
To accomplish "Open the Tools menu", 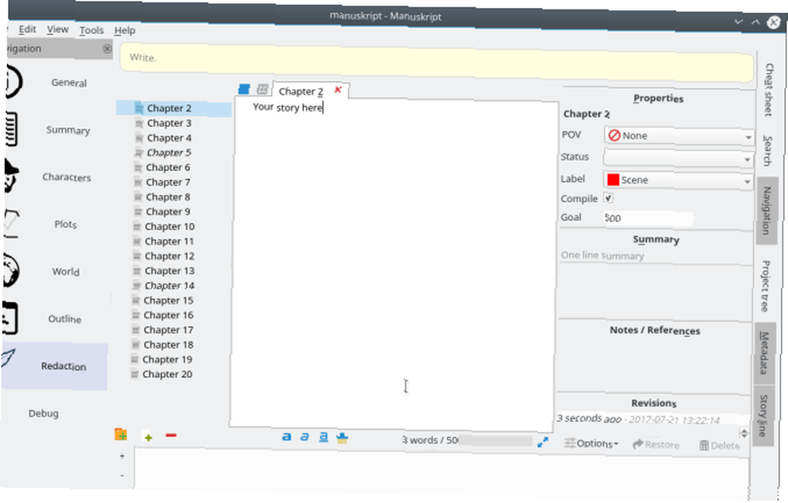I will pos(91,30).
